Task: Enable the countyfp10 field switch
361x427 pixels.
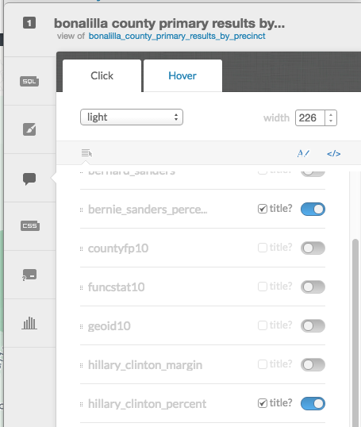Action: 313,248
